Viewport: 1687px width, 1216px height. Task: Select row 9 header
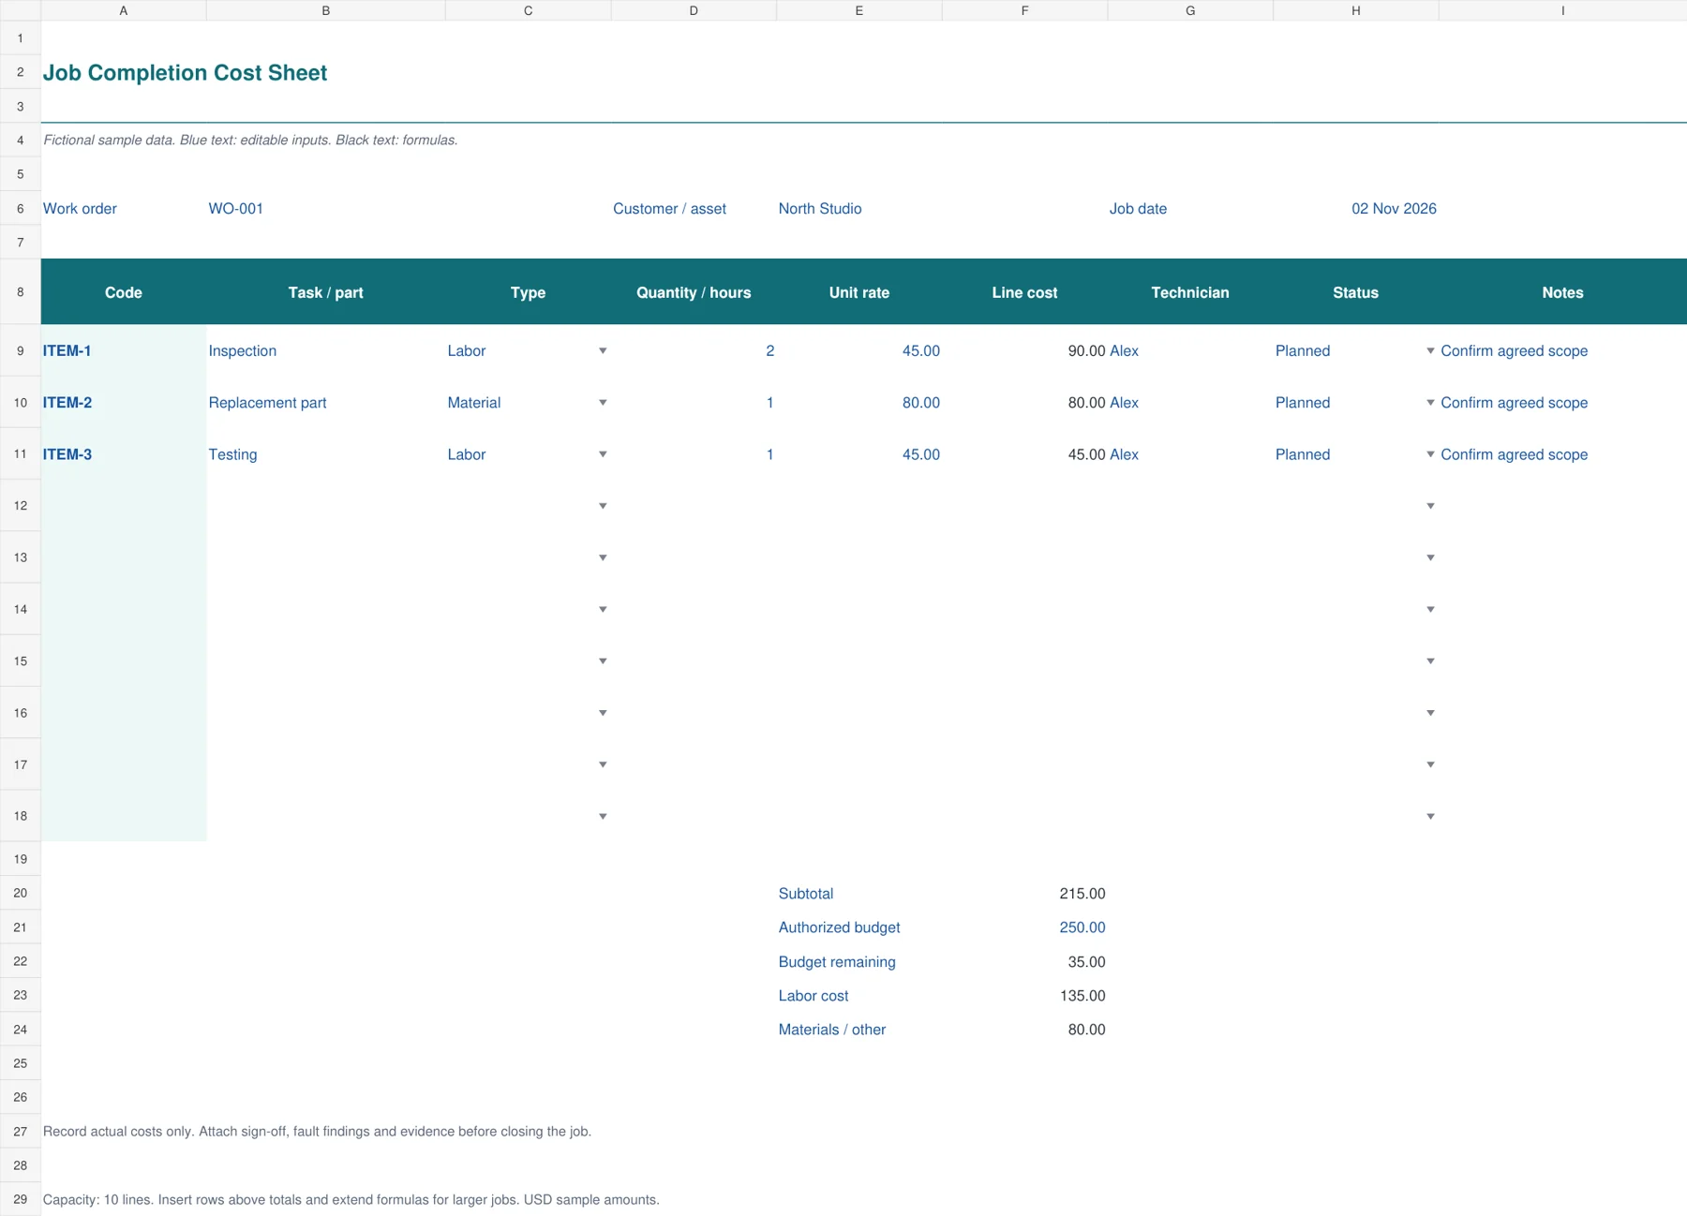coord(21,351)
